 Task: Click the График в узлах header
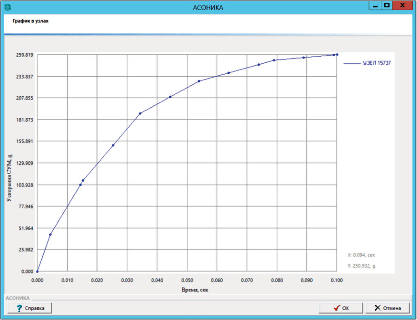(31, 21)
